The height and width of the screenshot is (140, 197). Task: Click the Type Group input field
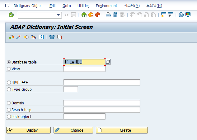pos(71,89)
